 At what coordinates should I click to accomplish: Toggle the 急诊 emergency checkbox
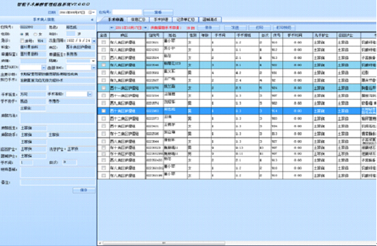click(22, 41)
